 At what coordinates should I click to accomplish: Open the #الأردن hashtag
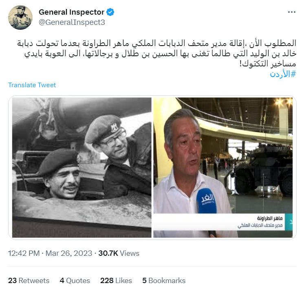[x=283, y=74]
